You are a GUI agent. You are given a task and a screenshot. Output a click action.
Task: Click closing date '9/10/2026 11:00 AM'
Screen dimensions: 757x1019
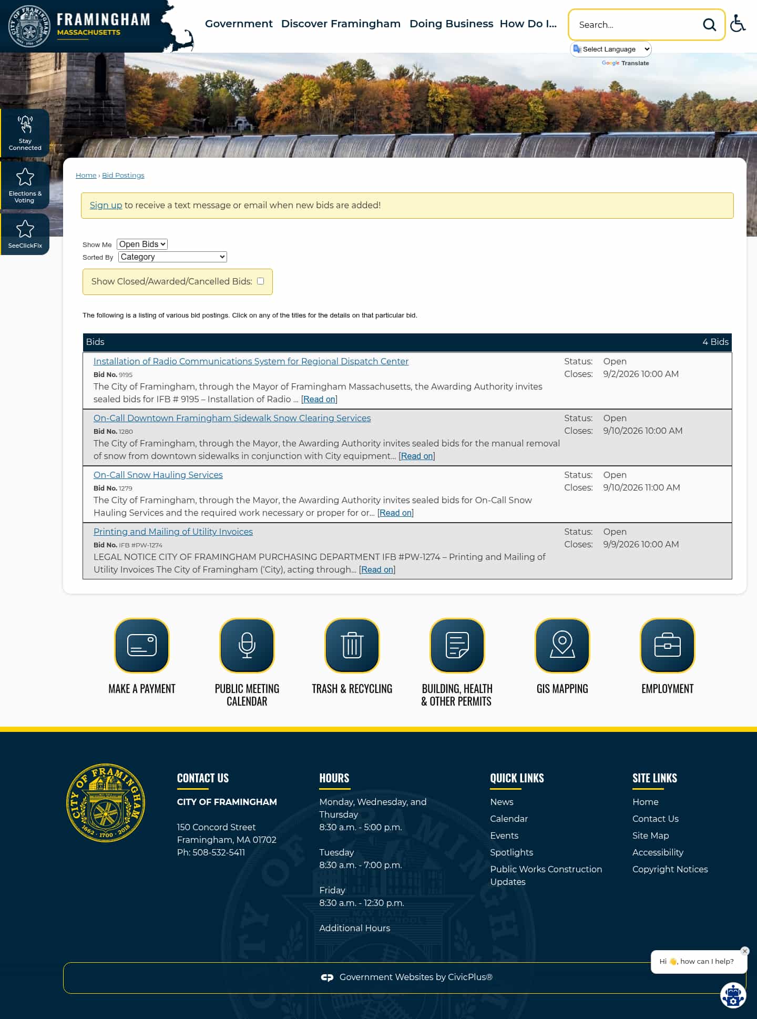(641, 487)
